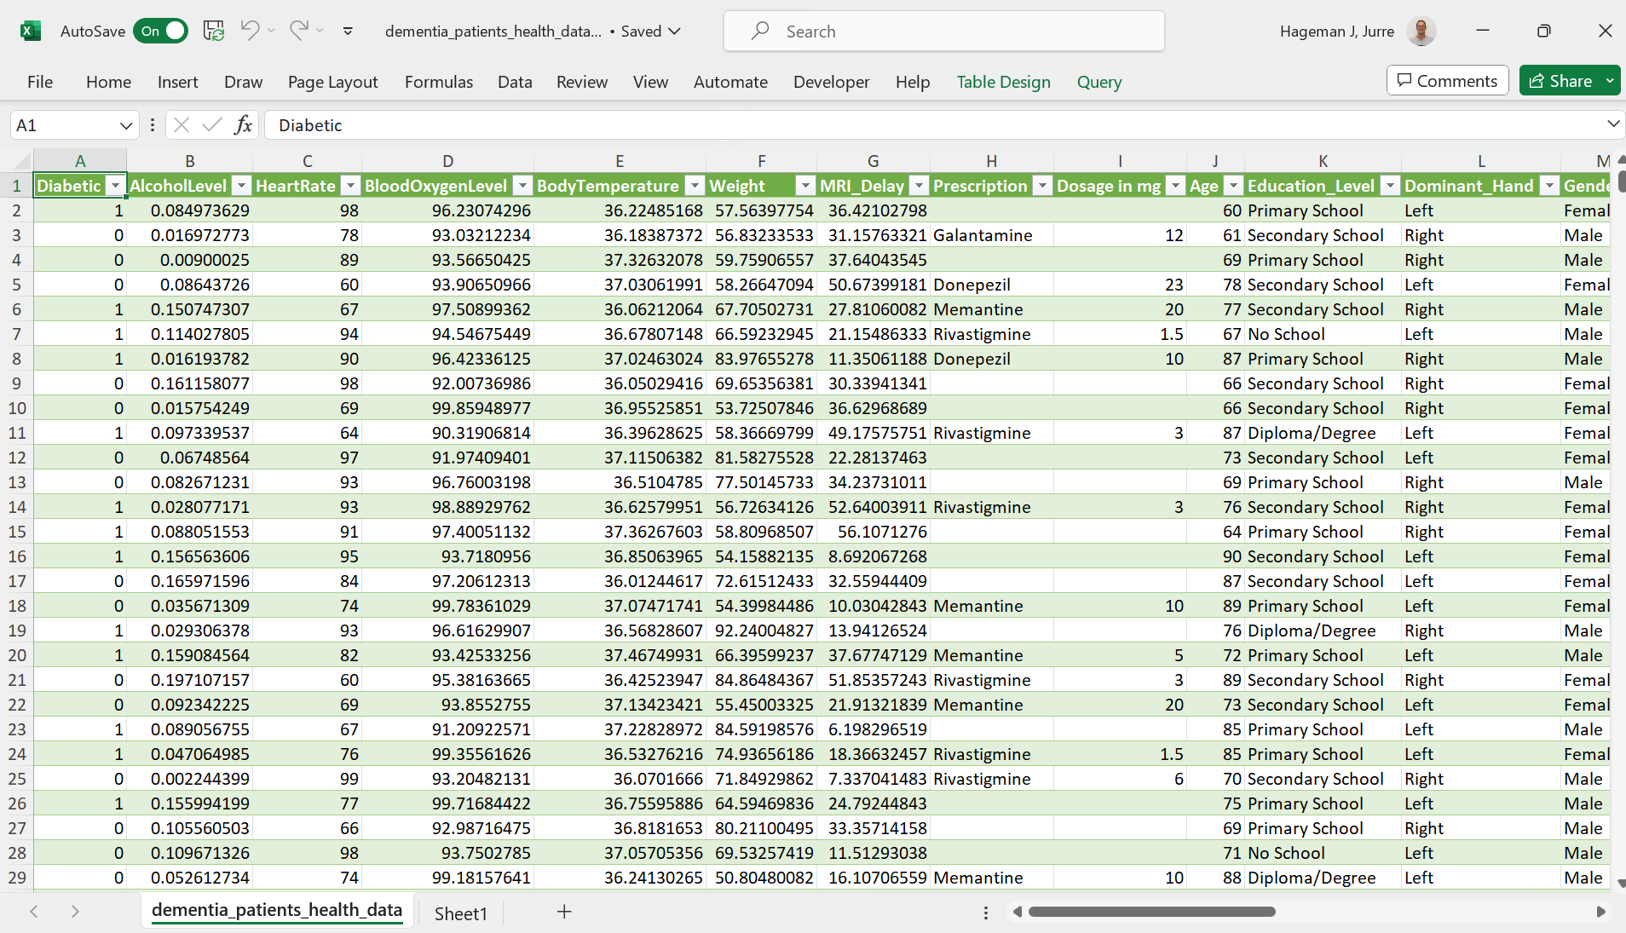Screen dimensions: 1626x933
Task: Click the Insert Function fx icon
Action: (243, 125)
